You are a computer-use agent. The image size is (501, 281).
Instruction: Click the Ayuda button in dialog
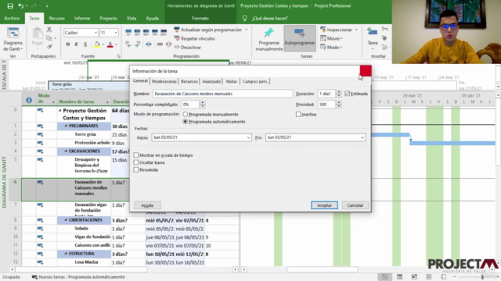(147, 205)
